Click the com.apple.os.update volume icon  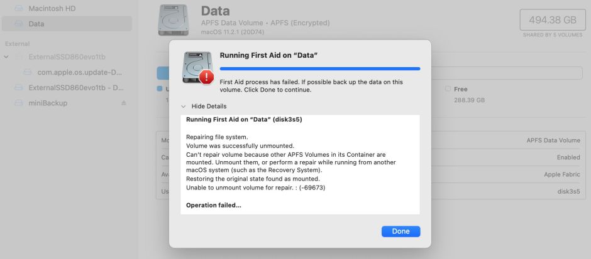coord(28,72)
